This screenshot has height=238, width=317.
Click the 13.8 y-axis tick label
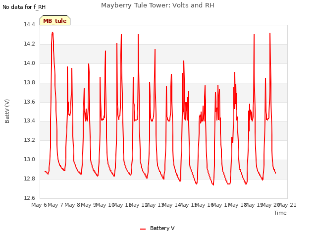[x=30, y=83]
